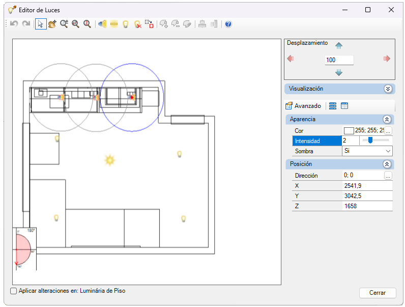Collapse the Aparencia section
Screen dimensions: 405x307
tap(387, 119)
